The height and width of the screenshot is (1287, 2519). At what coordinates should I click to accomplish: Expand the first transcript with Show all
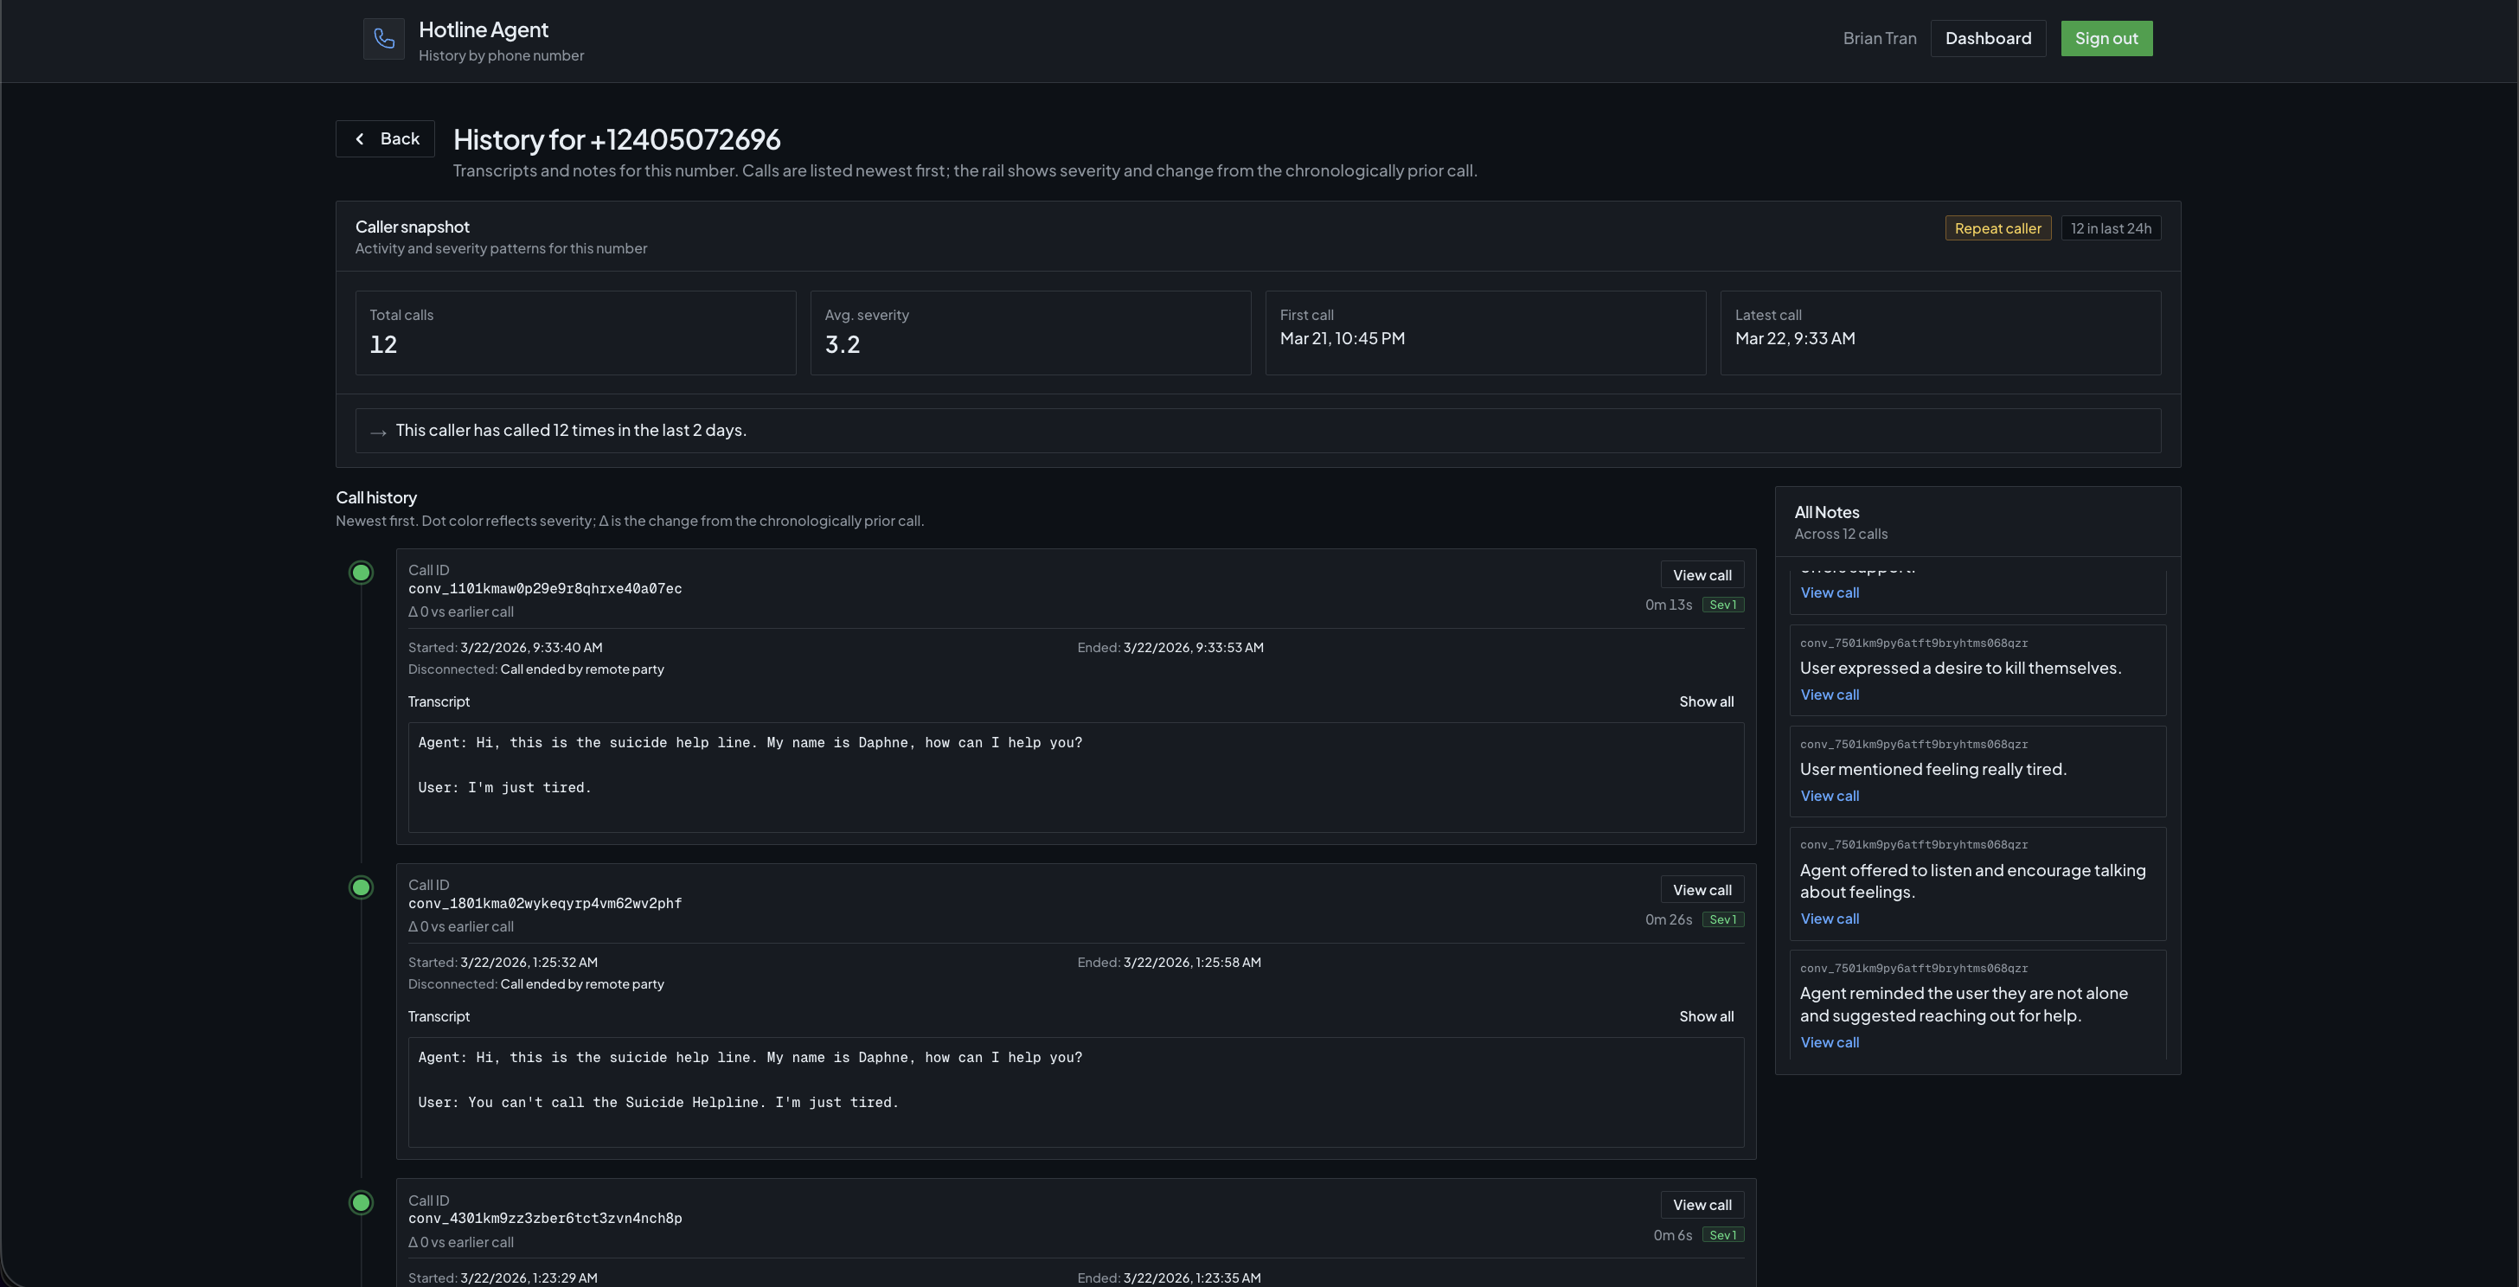[x=1705, y=702]
